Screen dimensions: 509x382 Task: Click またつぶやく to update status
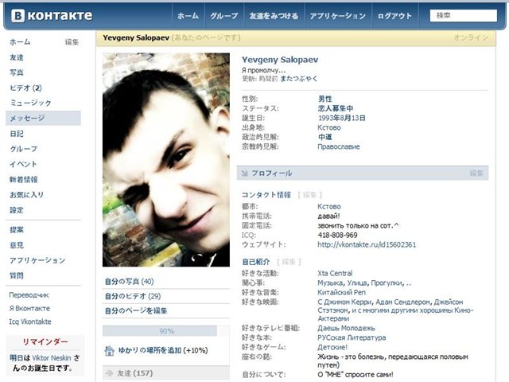tap(299, 79)
